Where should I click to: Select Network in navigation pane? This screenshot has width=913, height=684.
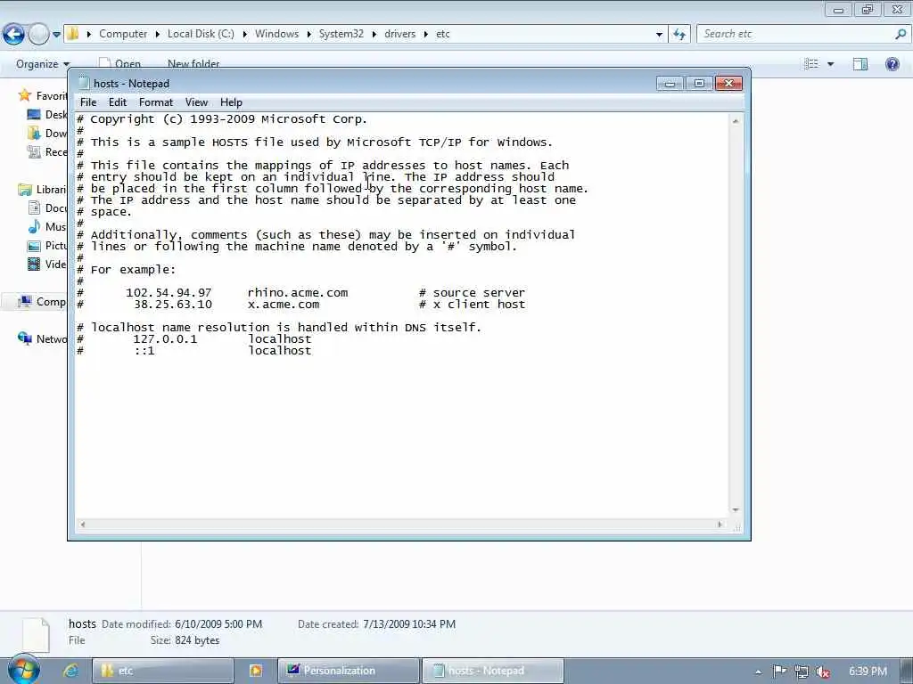pos(43,339)
